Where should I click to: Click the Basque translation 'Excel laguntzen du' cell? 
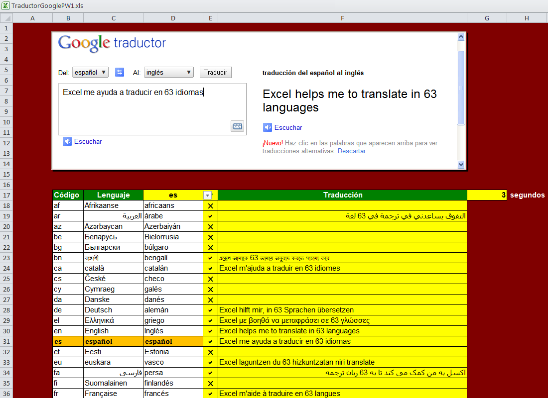click(343, 362)
